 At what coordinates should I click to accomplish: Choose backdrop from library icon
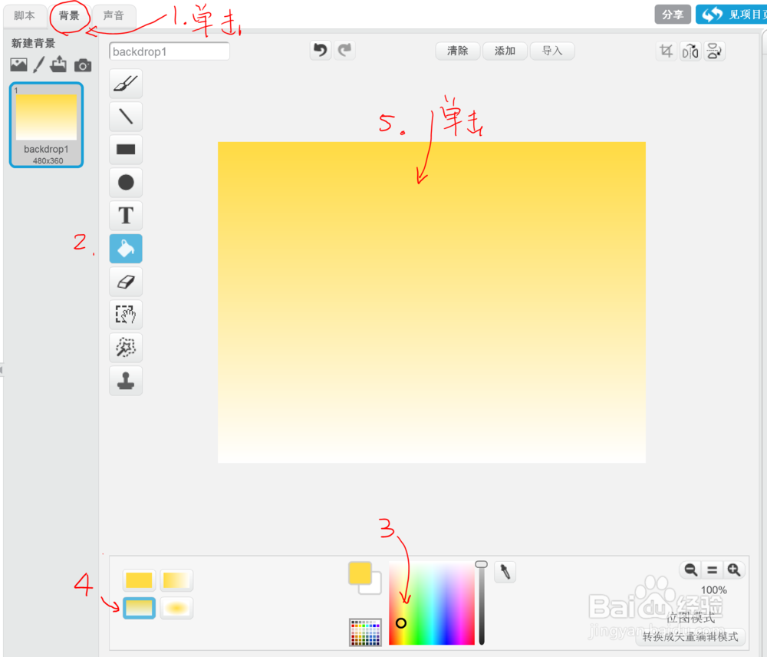click(18, 64)
